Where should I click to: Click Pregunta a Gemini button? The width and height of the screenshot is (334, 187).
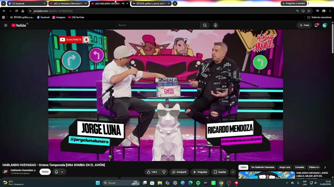pos(293,3)
